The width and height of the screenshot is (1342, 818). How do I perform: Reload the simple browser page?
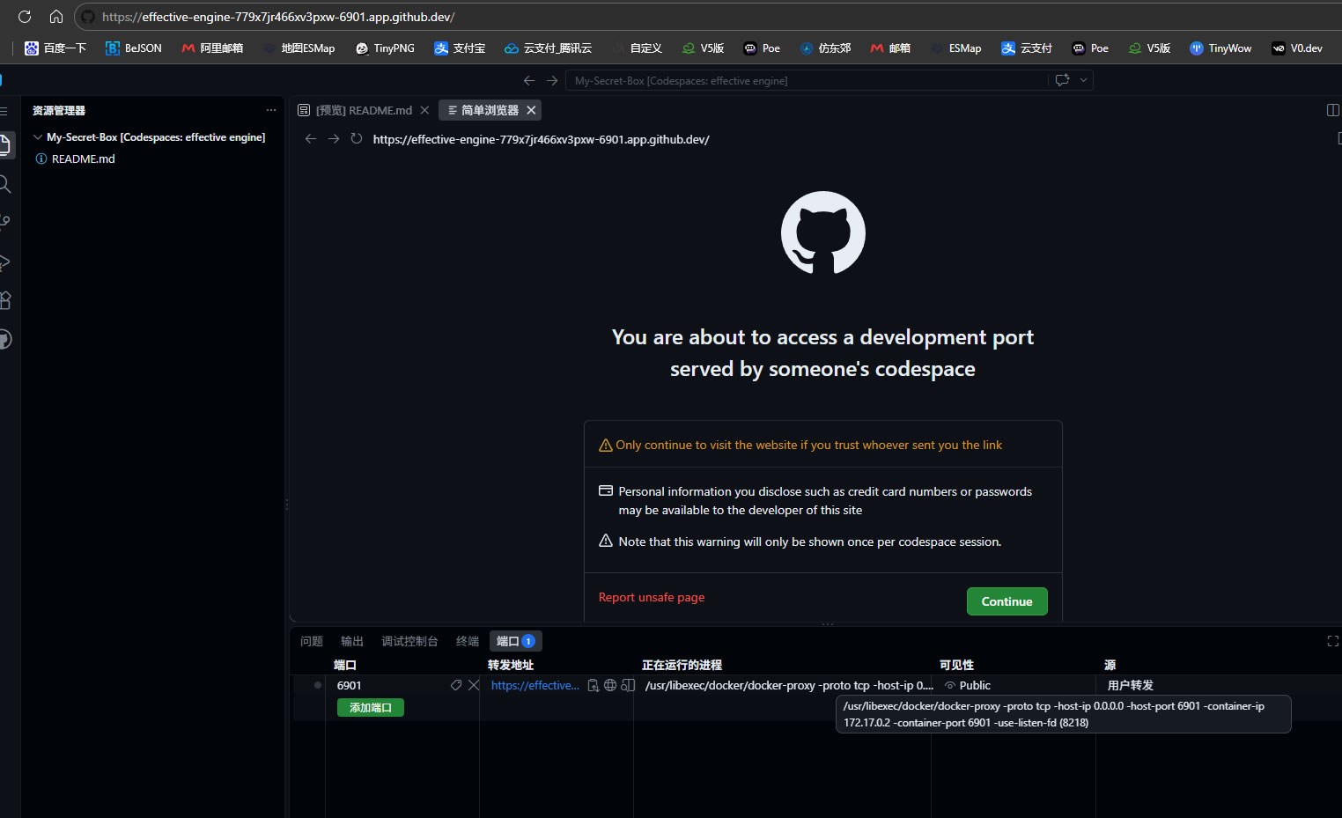point(357,139)
